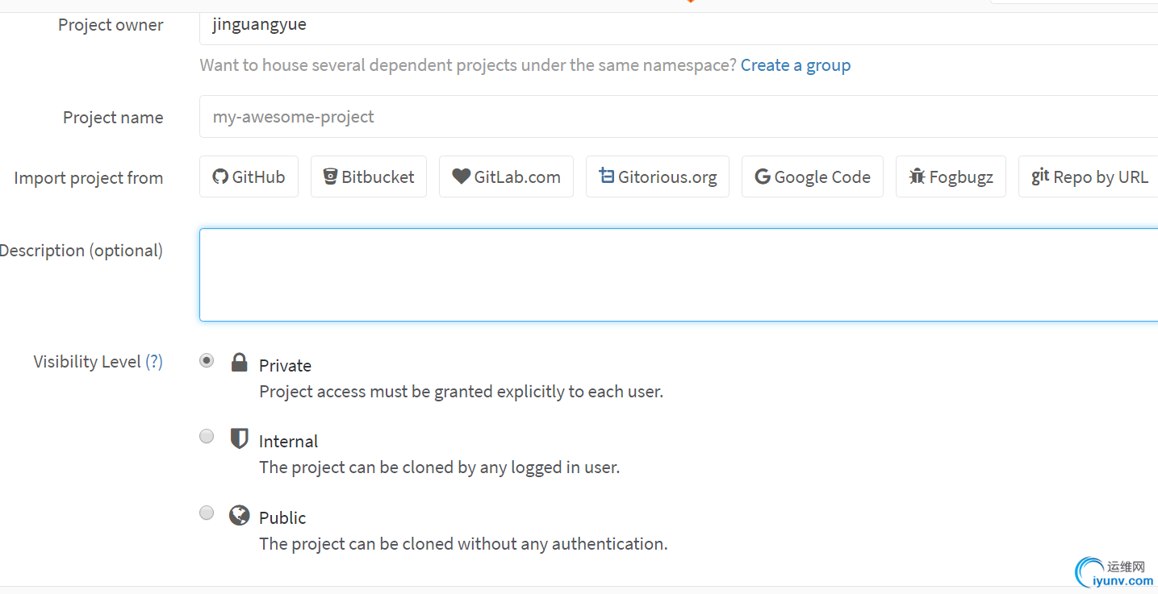Viewport: 1158px width, 594px height.
Task: Select the Public visibility radio button
Action: [207, 513]
